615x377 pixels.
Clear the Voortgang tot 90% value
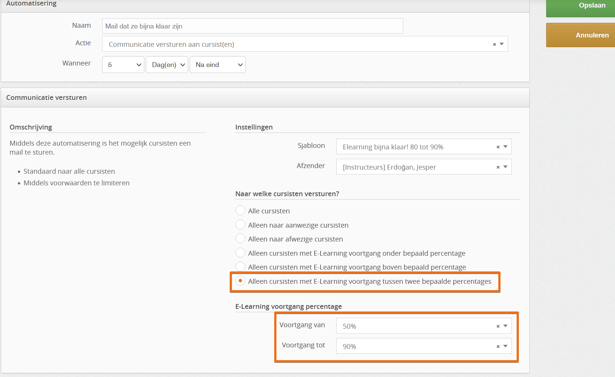498,346
